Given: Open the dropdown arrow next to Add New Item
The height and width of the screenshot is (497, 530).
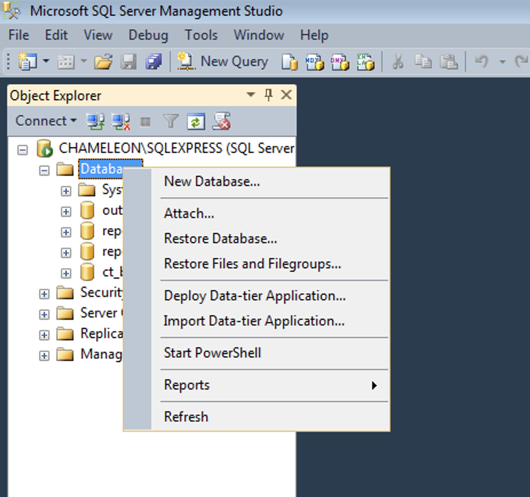Looking at the screenshot, I should pos(84,62).
